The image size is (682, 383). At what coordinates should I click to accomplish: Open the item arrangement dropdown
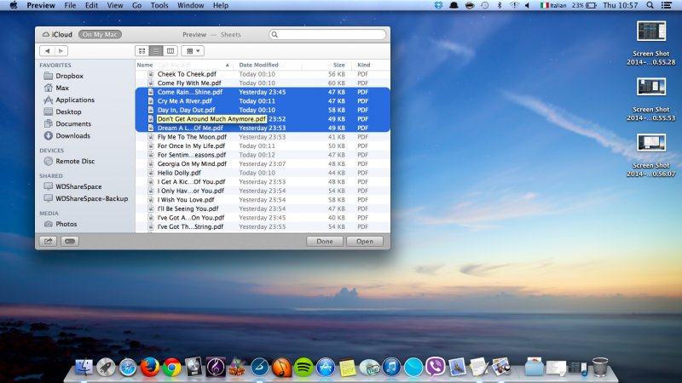[x=193, y=51]
